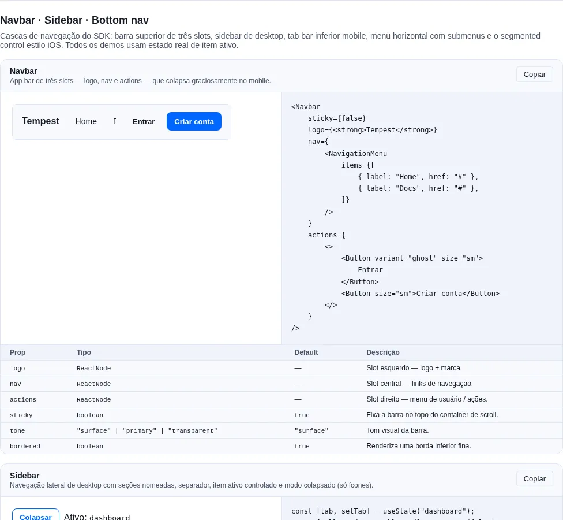Image resolution: width=563 pixels, height=520 pixels.
Task: Copy the Sidebar example code
Action: click(534, 479)
